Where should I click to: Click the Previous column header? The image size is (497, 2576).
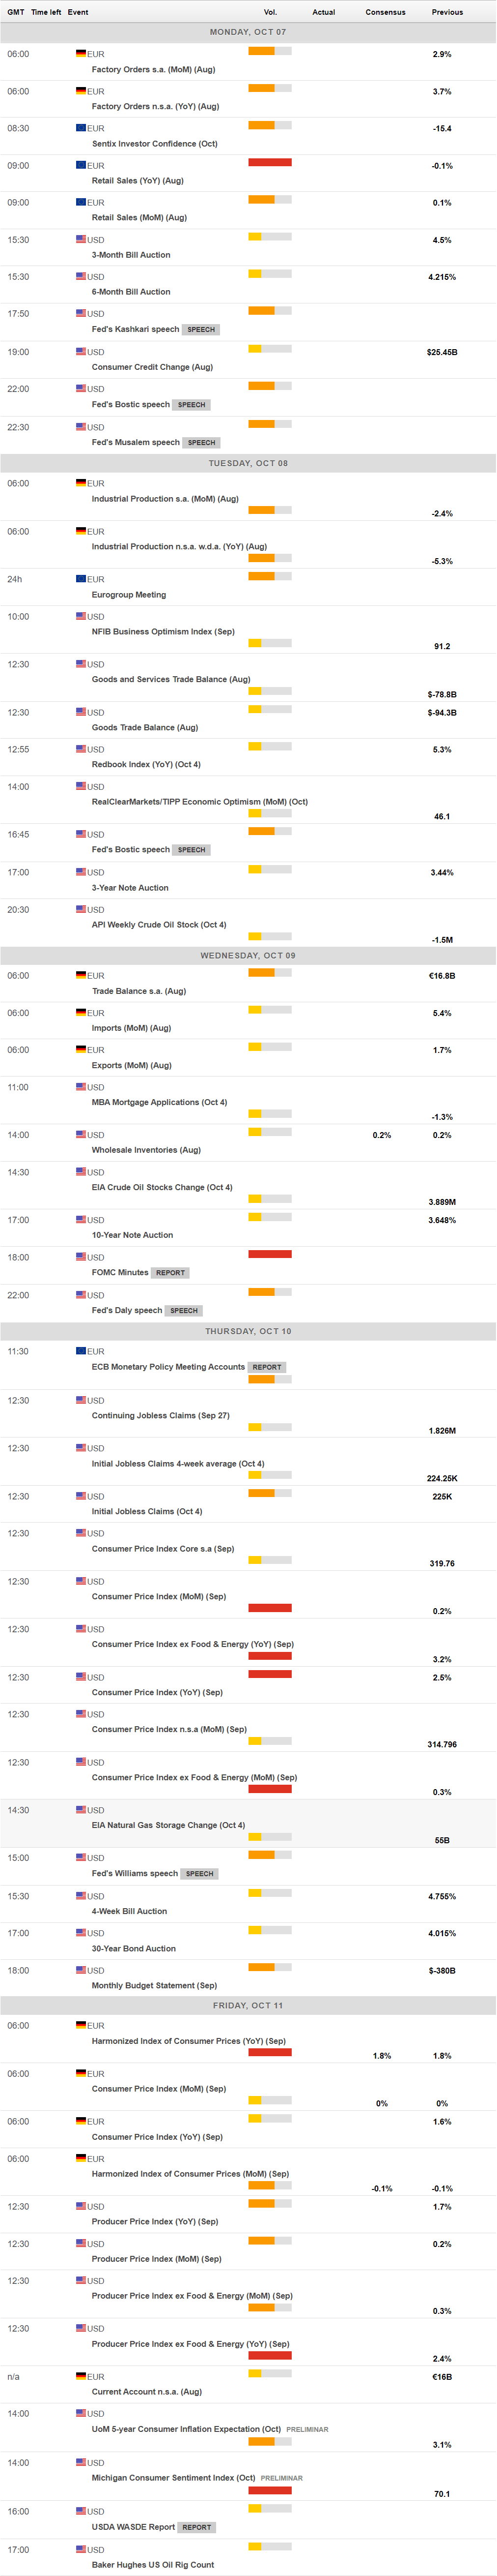(447, 12)
